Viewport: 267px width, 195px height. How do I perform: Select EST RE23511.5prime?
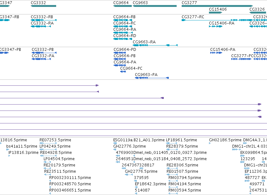click(48, 175)
